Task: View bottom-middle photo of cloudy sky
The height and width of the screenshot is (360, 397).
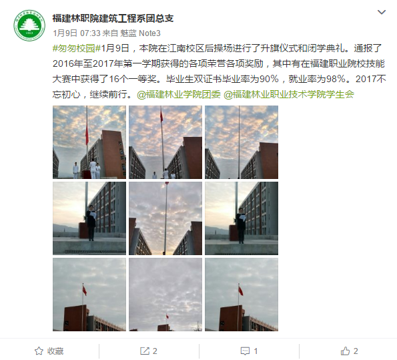Action: (165, 295)
